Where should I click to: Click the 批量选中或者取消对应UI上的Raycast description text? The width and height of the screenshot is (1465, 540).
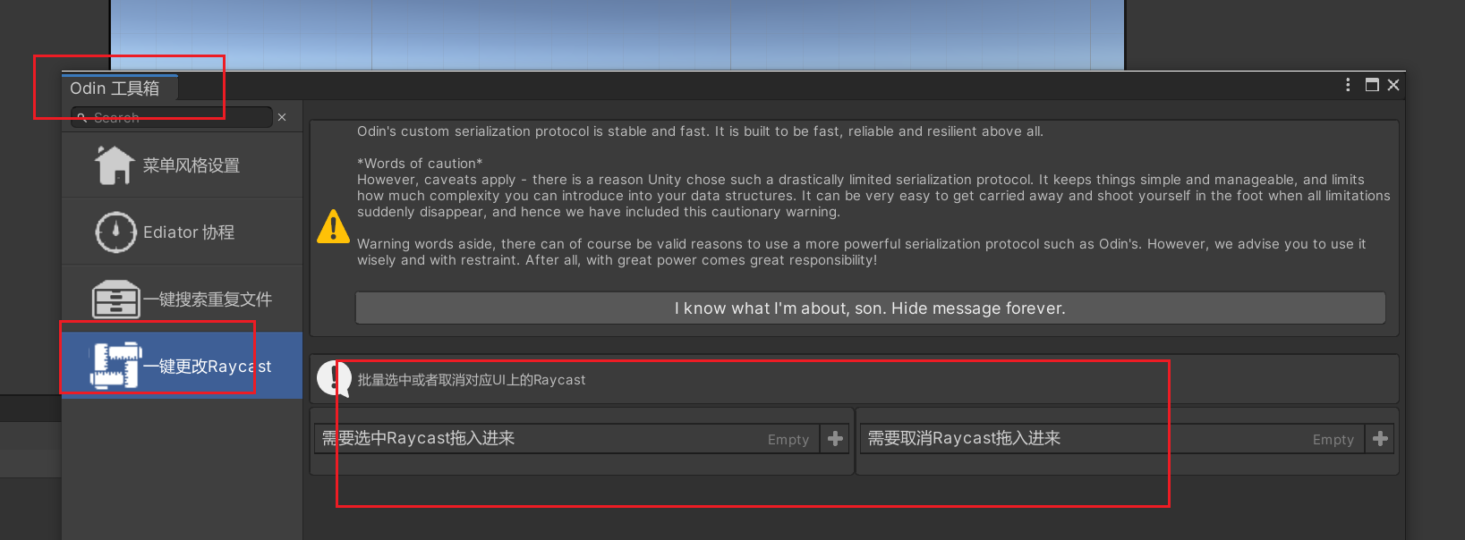tap(472, 380)
